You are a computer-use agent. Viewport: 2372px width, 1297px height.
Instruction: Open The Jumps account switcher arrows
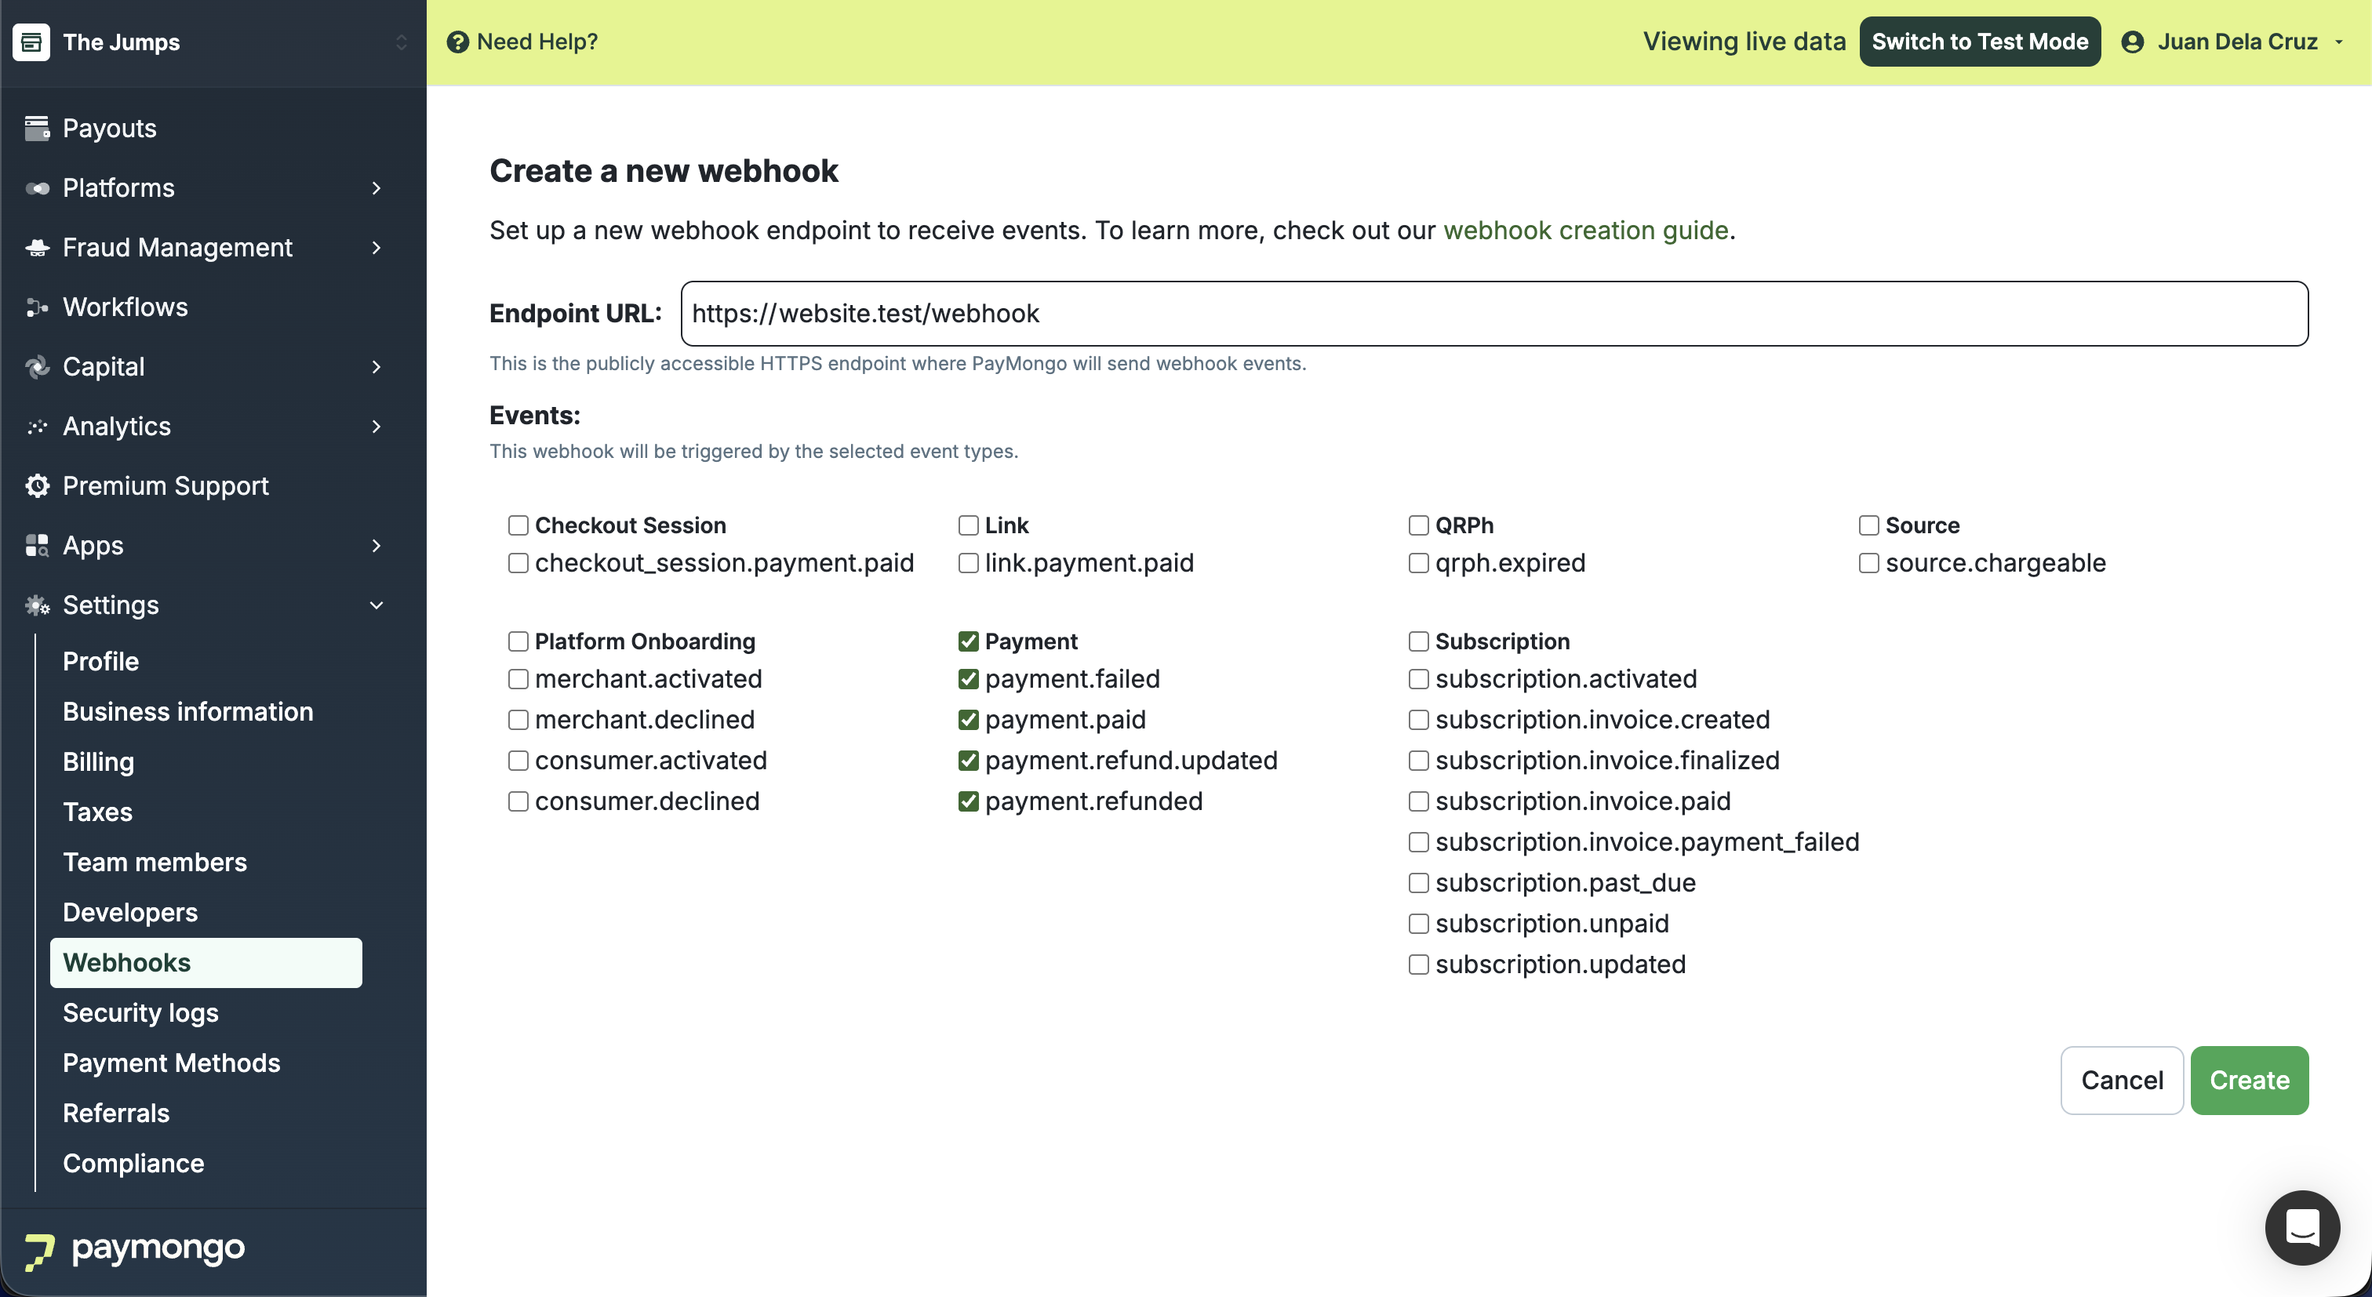pyautogui.click(x=401, y=42)
